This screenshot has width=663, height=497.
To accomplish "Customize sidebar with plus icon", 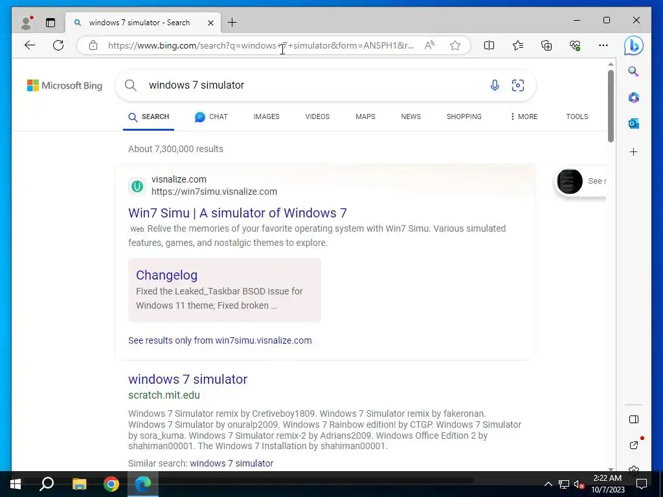I will coord(633,151).
